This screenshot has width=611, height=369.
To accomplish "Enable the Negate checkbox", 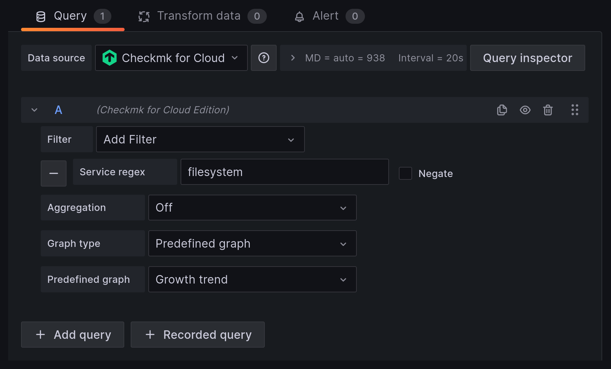I will pyautogui.click(x=405, y=173).
